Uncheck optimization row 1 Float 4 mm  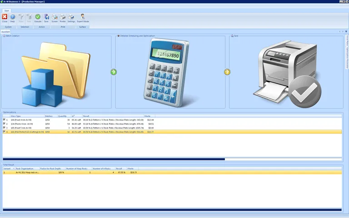(x=4, y=120)
